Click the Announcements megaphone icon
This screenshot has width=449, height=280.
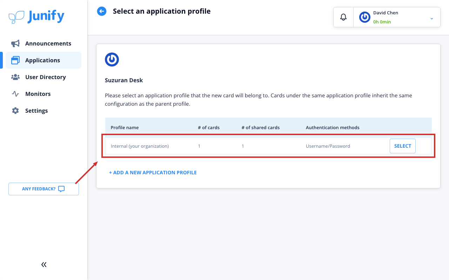click(15, 43)
